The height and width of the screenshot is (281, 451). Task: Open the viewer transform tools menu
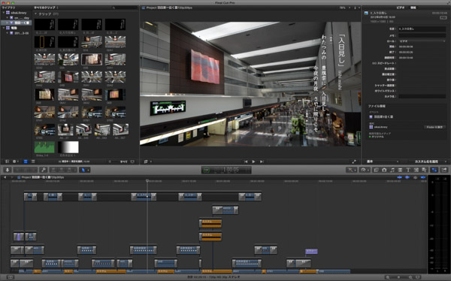point(147,162)
